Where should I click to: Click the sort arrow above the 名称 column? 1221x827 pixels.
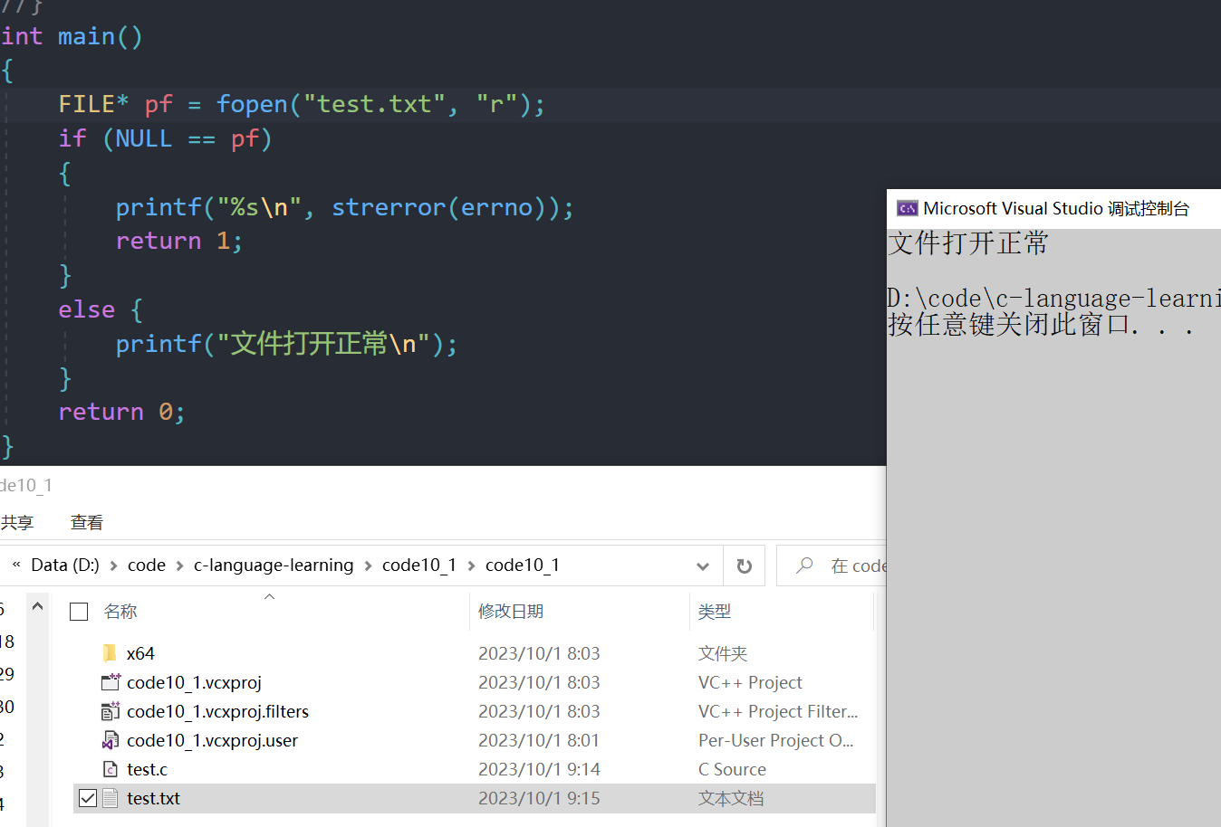(269, 596)
